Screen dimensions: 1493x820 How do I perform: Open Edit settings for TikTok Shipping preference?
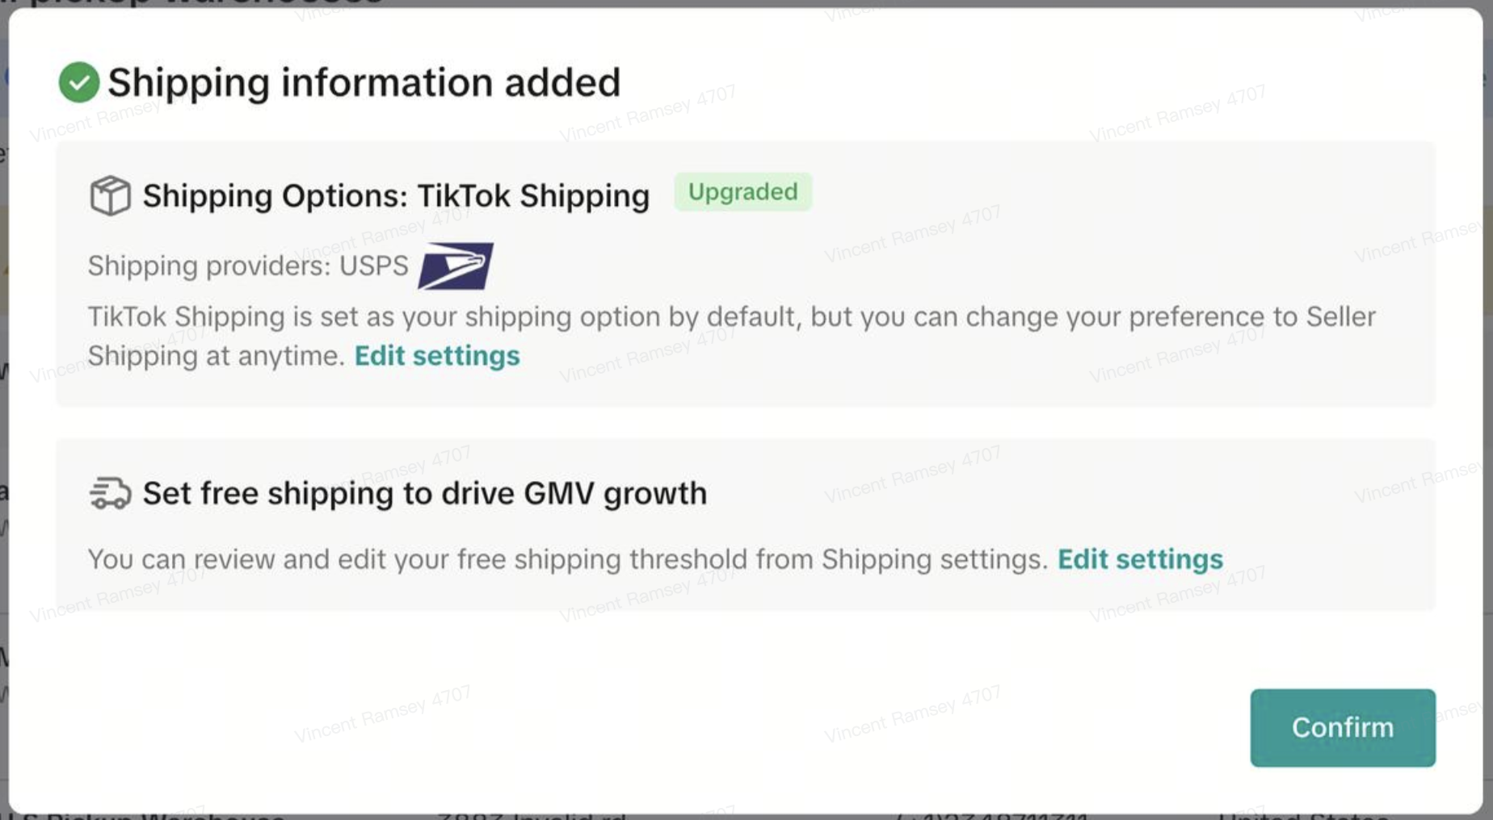pyautogui.click(x=437, y=356)
